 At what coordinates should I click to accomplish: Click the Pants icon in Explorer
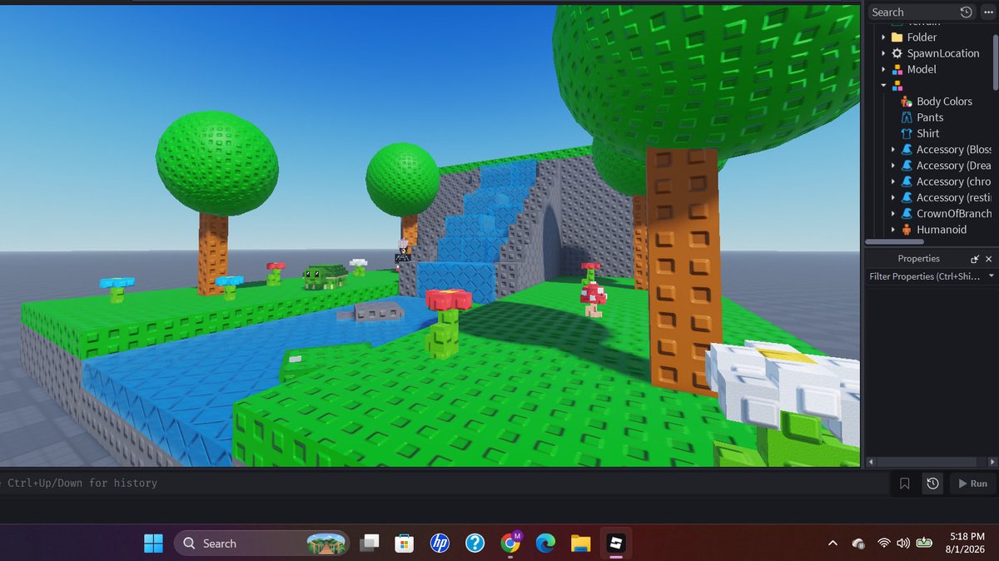pyautogui.click(x=907, y=117)
